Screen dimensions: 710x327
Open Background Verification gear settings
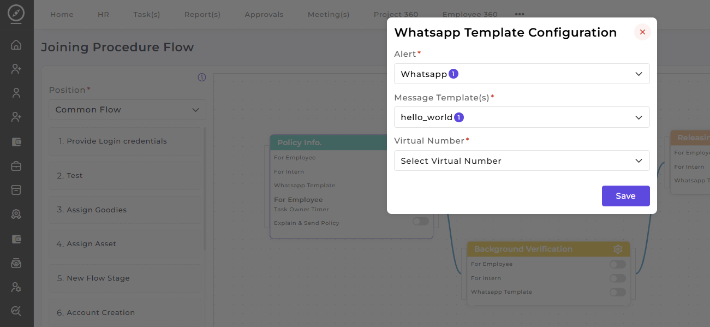click(x=618, y=249)
